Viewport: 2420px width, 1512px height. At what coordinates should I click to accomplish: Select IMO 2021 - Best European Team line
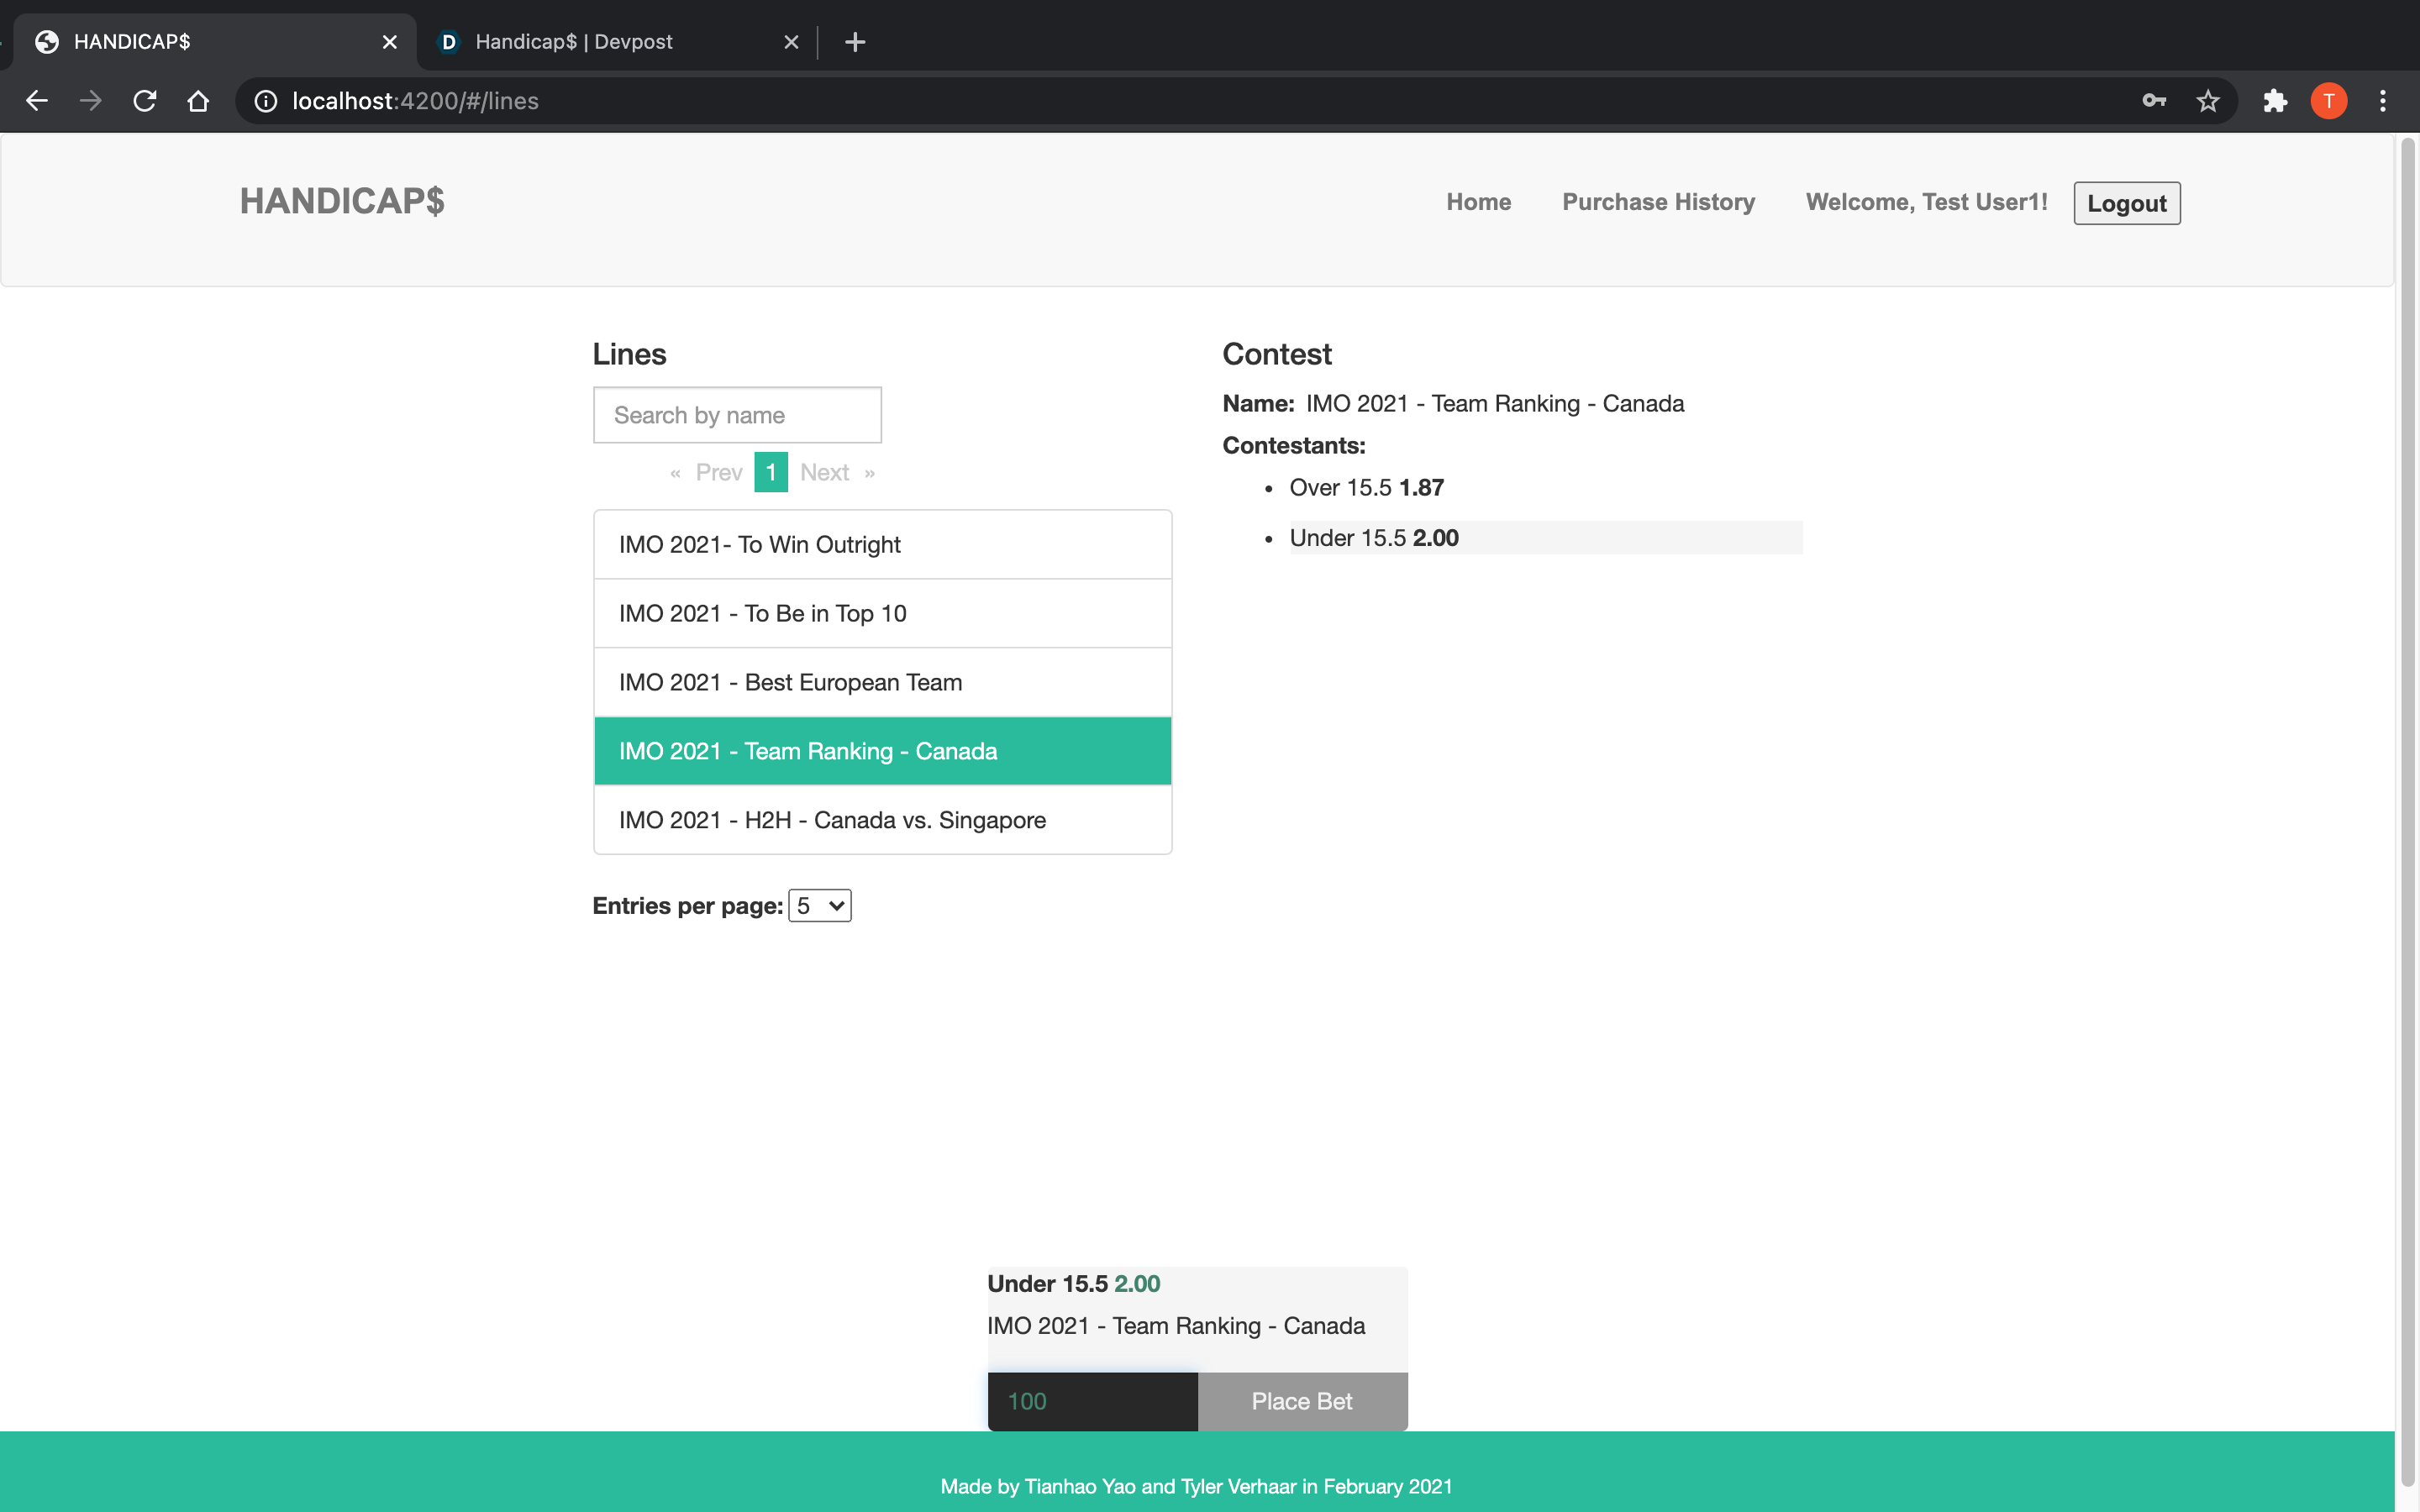pos(882,682)
